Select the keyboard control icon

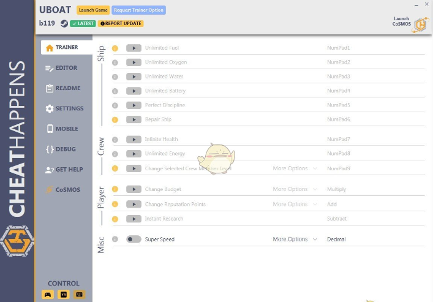coord(79,295)
